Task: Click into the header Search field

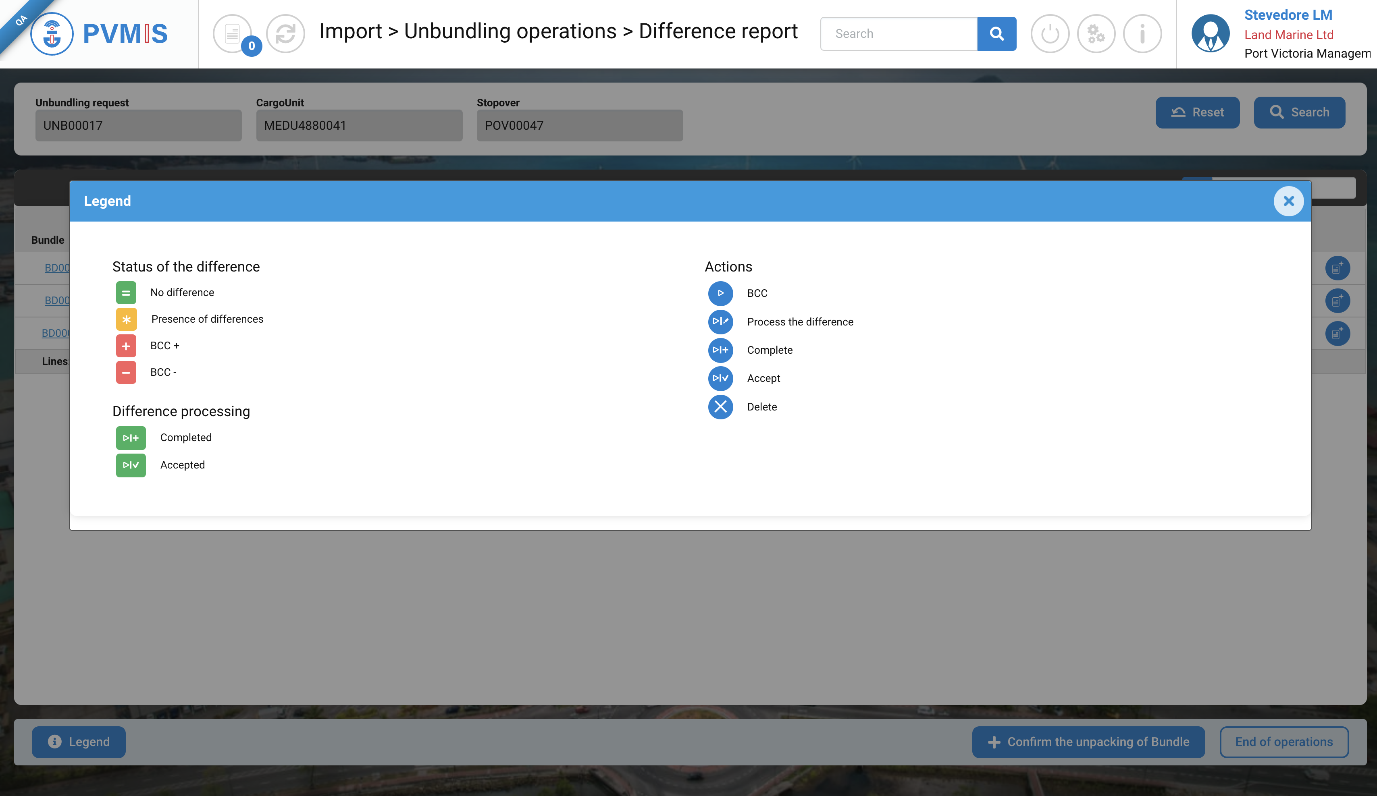Action: [x=899, y=34]
